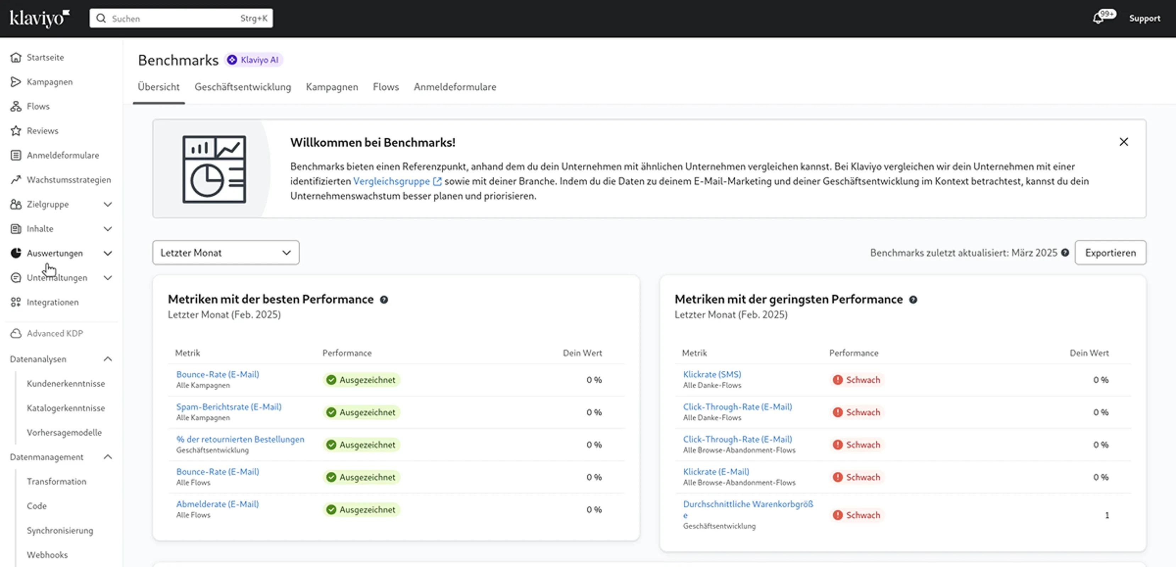Collapse the Datenanalysen section
The height and width of the screenshot is (567, 1176).
click(108, 359)
